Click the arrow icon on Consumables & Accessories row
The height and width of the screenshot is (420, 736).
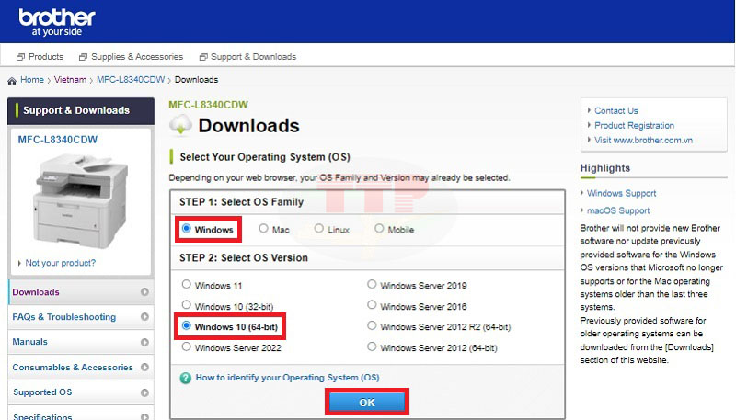click(x=144, y=367)
